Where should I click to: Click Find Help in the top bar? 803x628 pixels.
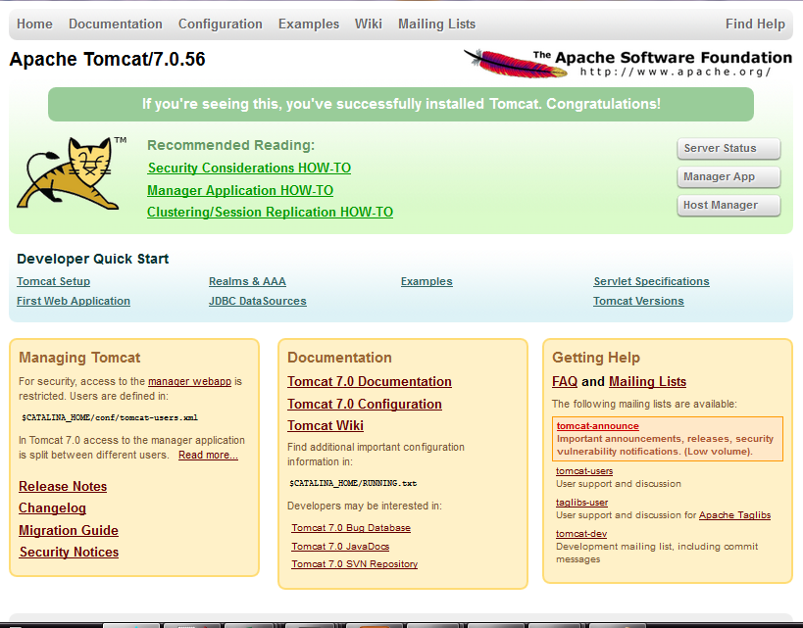[755, 24]
